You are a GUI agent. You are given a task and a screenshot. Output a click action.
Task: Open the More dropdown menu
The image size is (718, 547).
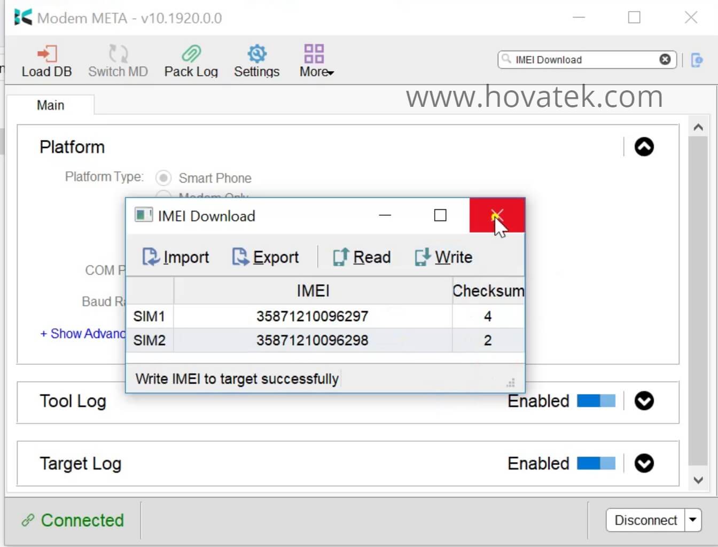[315, 60]
